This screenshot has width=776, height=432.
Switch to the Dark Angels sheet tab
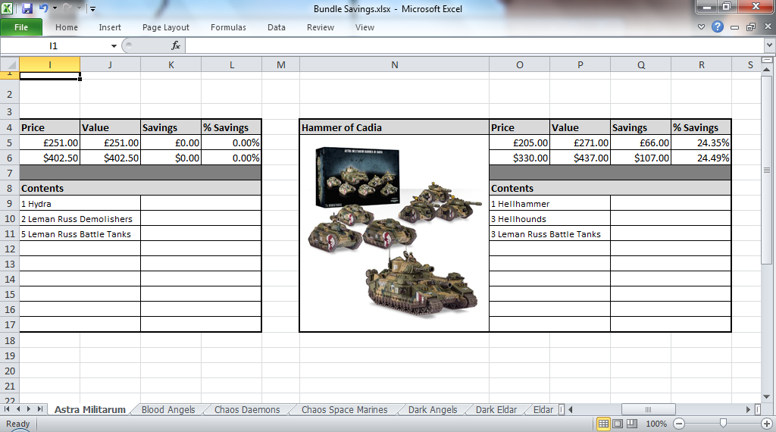pyautogui.click(x=433, y=410)
